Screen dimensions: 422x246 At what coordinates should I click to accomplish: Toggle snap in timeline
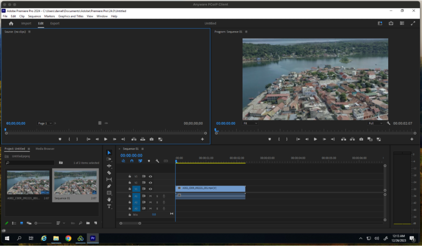(132, 161)
